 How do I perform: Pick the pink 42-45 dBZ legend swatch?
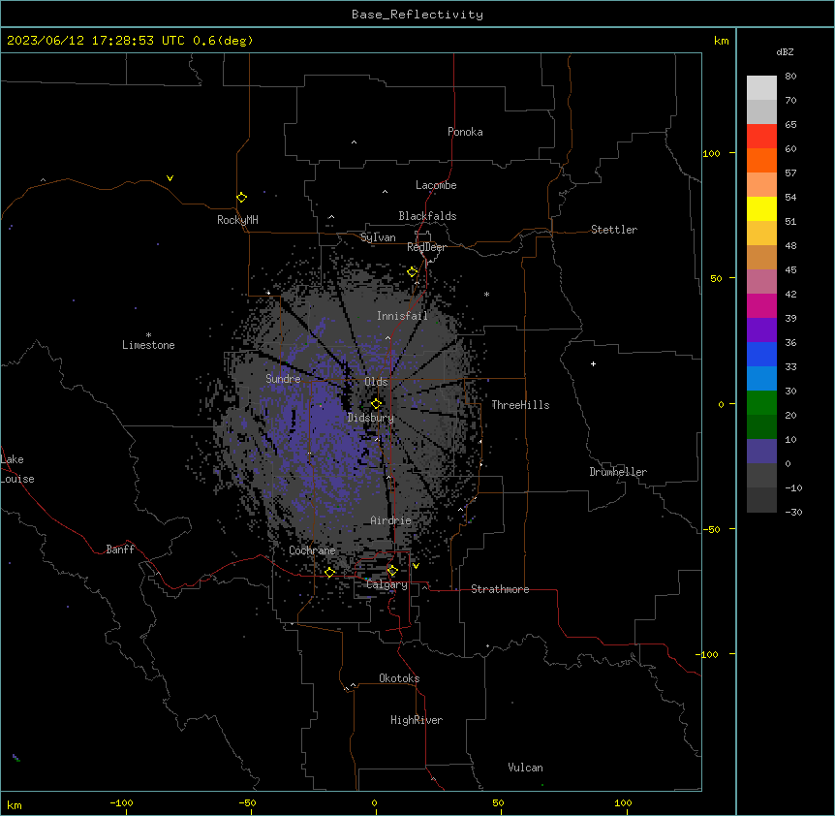(761, 282)
